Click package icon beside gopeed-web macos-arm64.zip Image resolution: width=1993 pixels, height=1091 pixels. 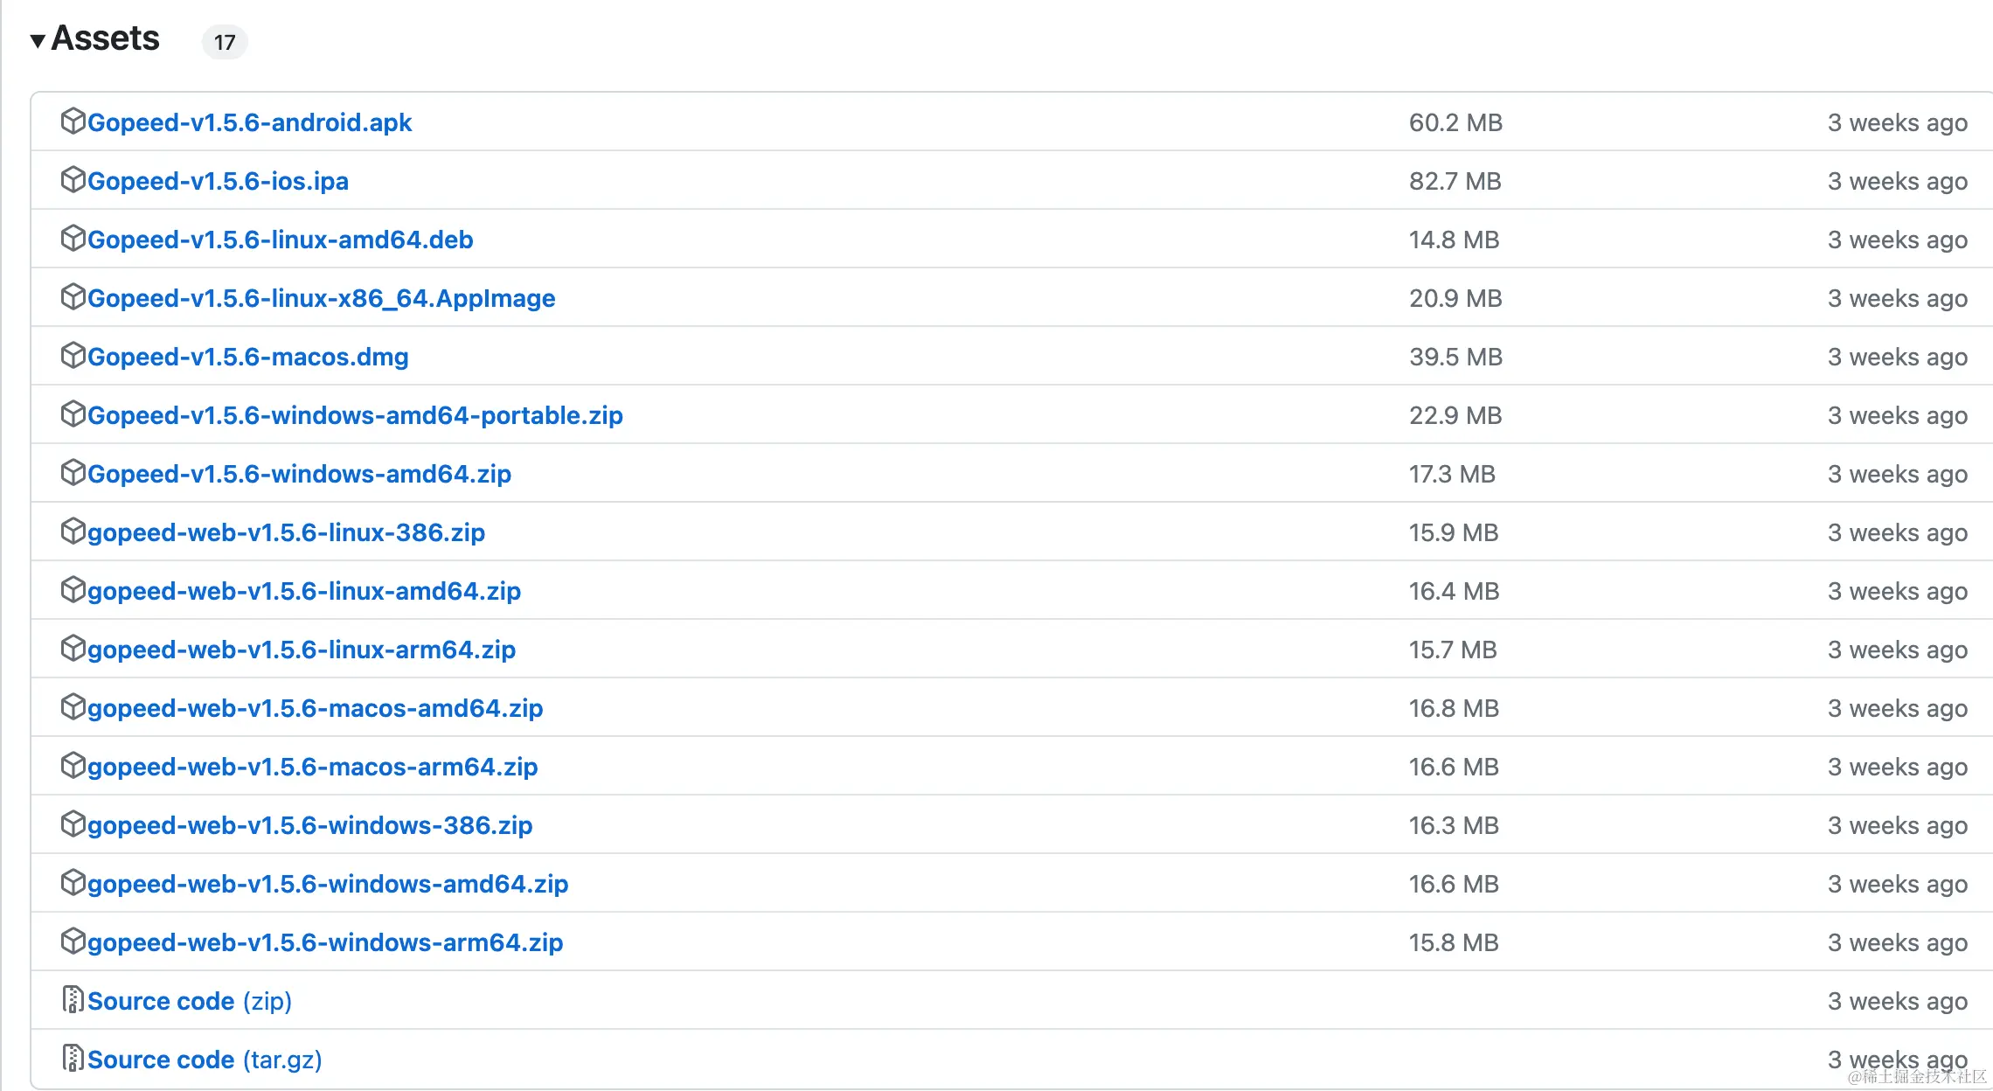[73, 765]
